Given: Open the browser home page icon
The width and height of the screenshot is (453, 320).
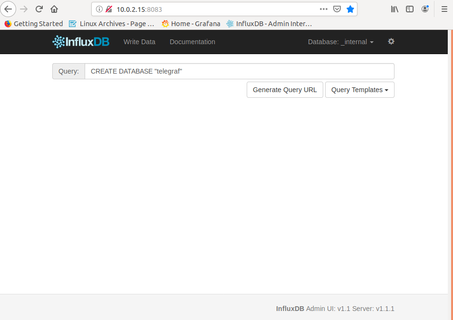Looking at the screenshot, I should (54, 9).
